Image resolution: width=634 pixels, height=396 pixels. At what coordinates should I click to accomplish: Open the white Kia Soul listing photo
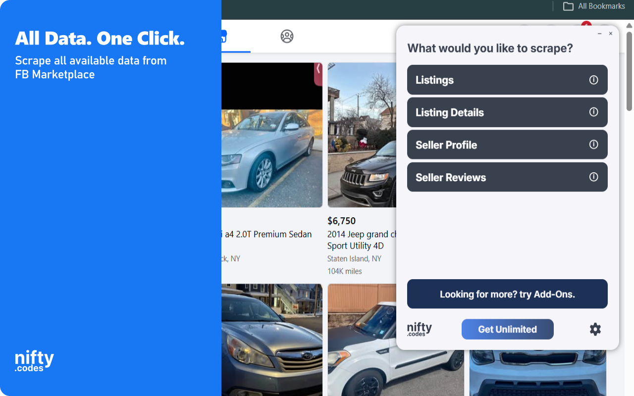[x=396, y=340]
